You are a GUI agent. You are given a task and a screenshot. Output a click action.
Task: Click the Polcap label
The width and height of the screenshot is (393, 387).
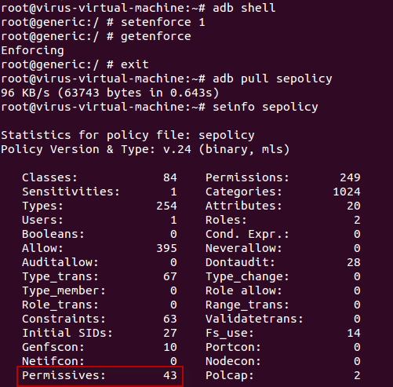tap(230, 375)
